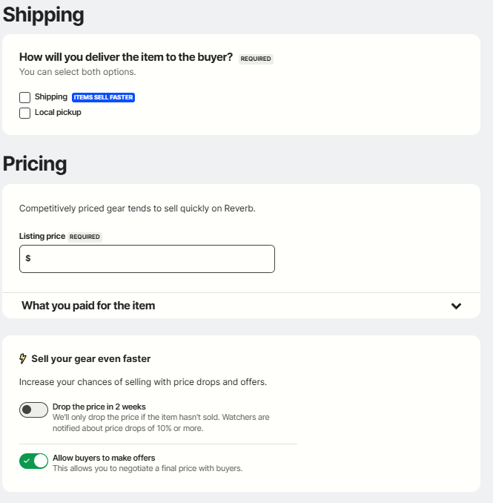Expand the chevron arrow beside What you paid
The width and height of the screenshot is (493, 503).
[x=456, y=306]
